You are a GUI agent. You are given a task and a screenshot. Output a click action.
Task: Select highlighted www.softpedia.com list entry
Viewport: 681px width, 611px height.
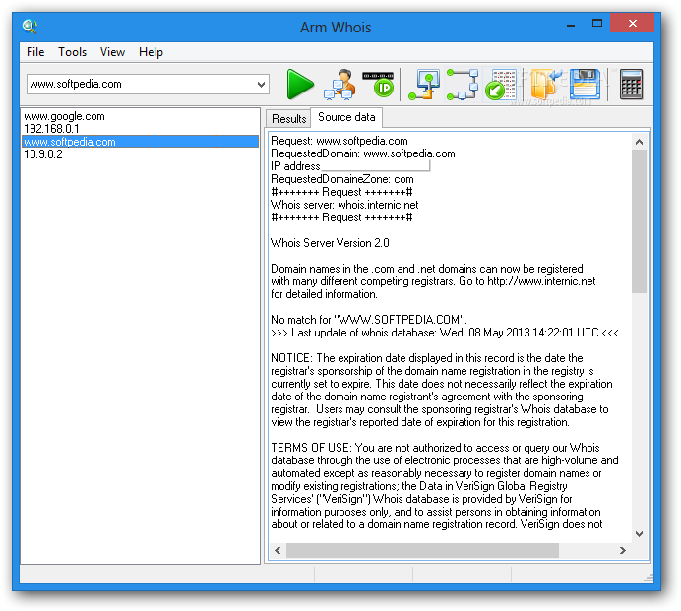click(141, 142)
